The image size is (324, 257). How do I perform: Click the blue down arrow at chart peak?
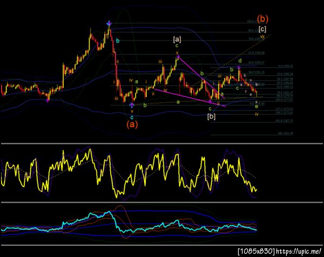coord(109,23)
